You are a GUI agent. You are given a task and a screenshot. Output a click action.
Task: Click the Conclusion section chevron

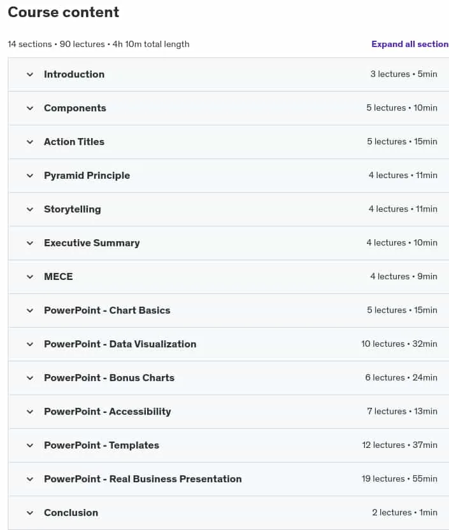point(30,513)
